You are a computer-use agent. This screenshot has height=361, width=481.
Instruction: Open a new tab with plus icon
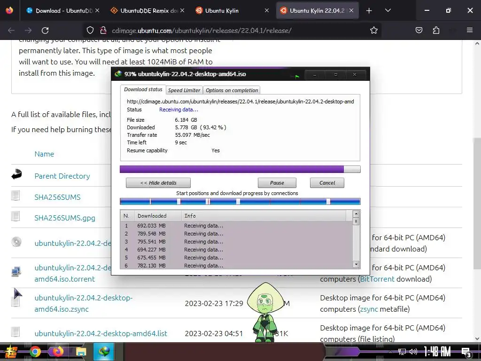tap(369, 11)
